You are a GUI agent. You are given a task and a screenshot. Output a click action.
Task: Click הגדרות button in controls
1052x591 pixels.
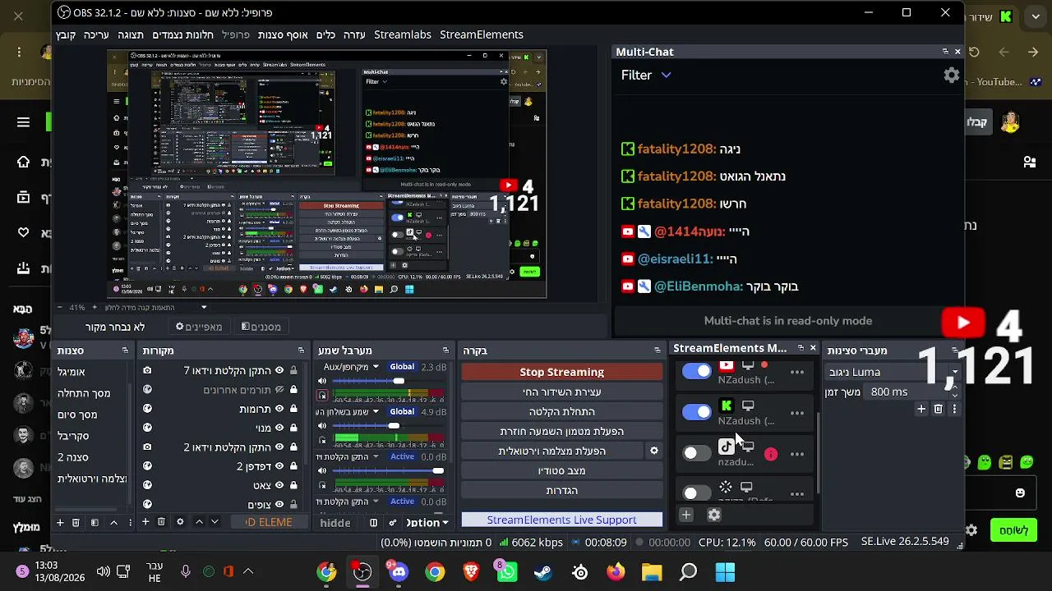[562, 490]
